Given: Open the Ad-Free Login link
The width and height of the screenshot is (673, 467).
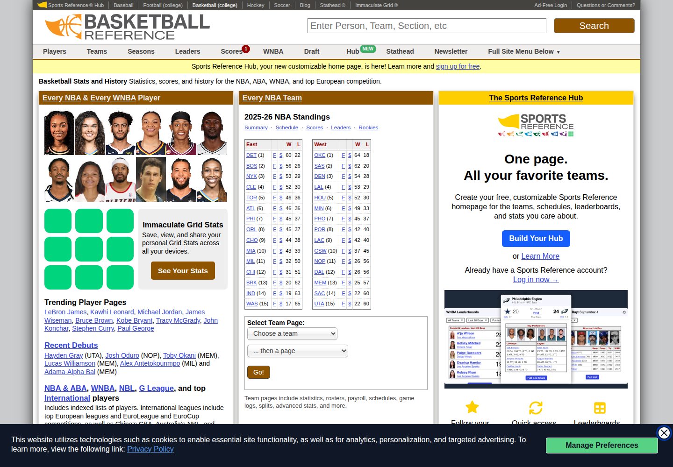Looking at the screenshot, I should pyautogui.click(x=551, y=5).
